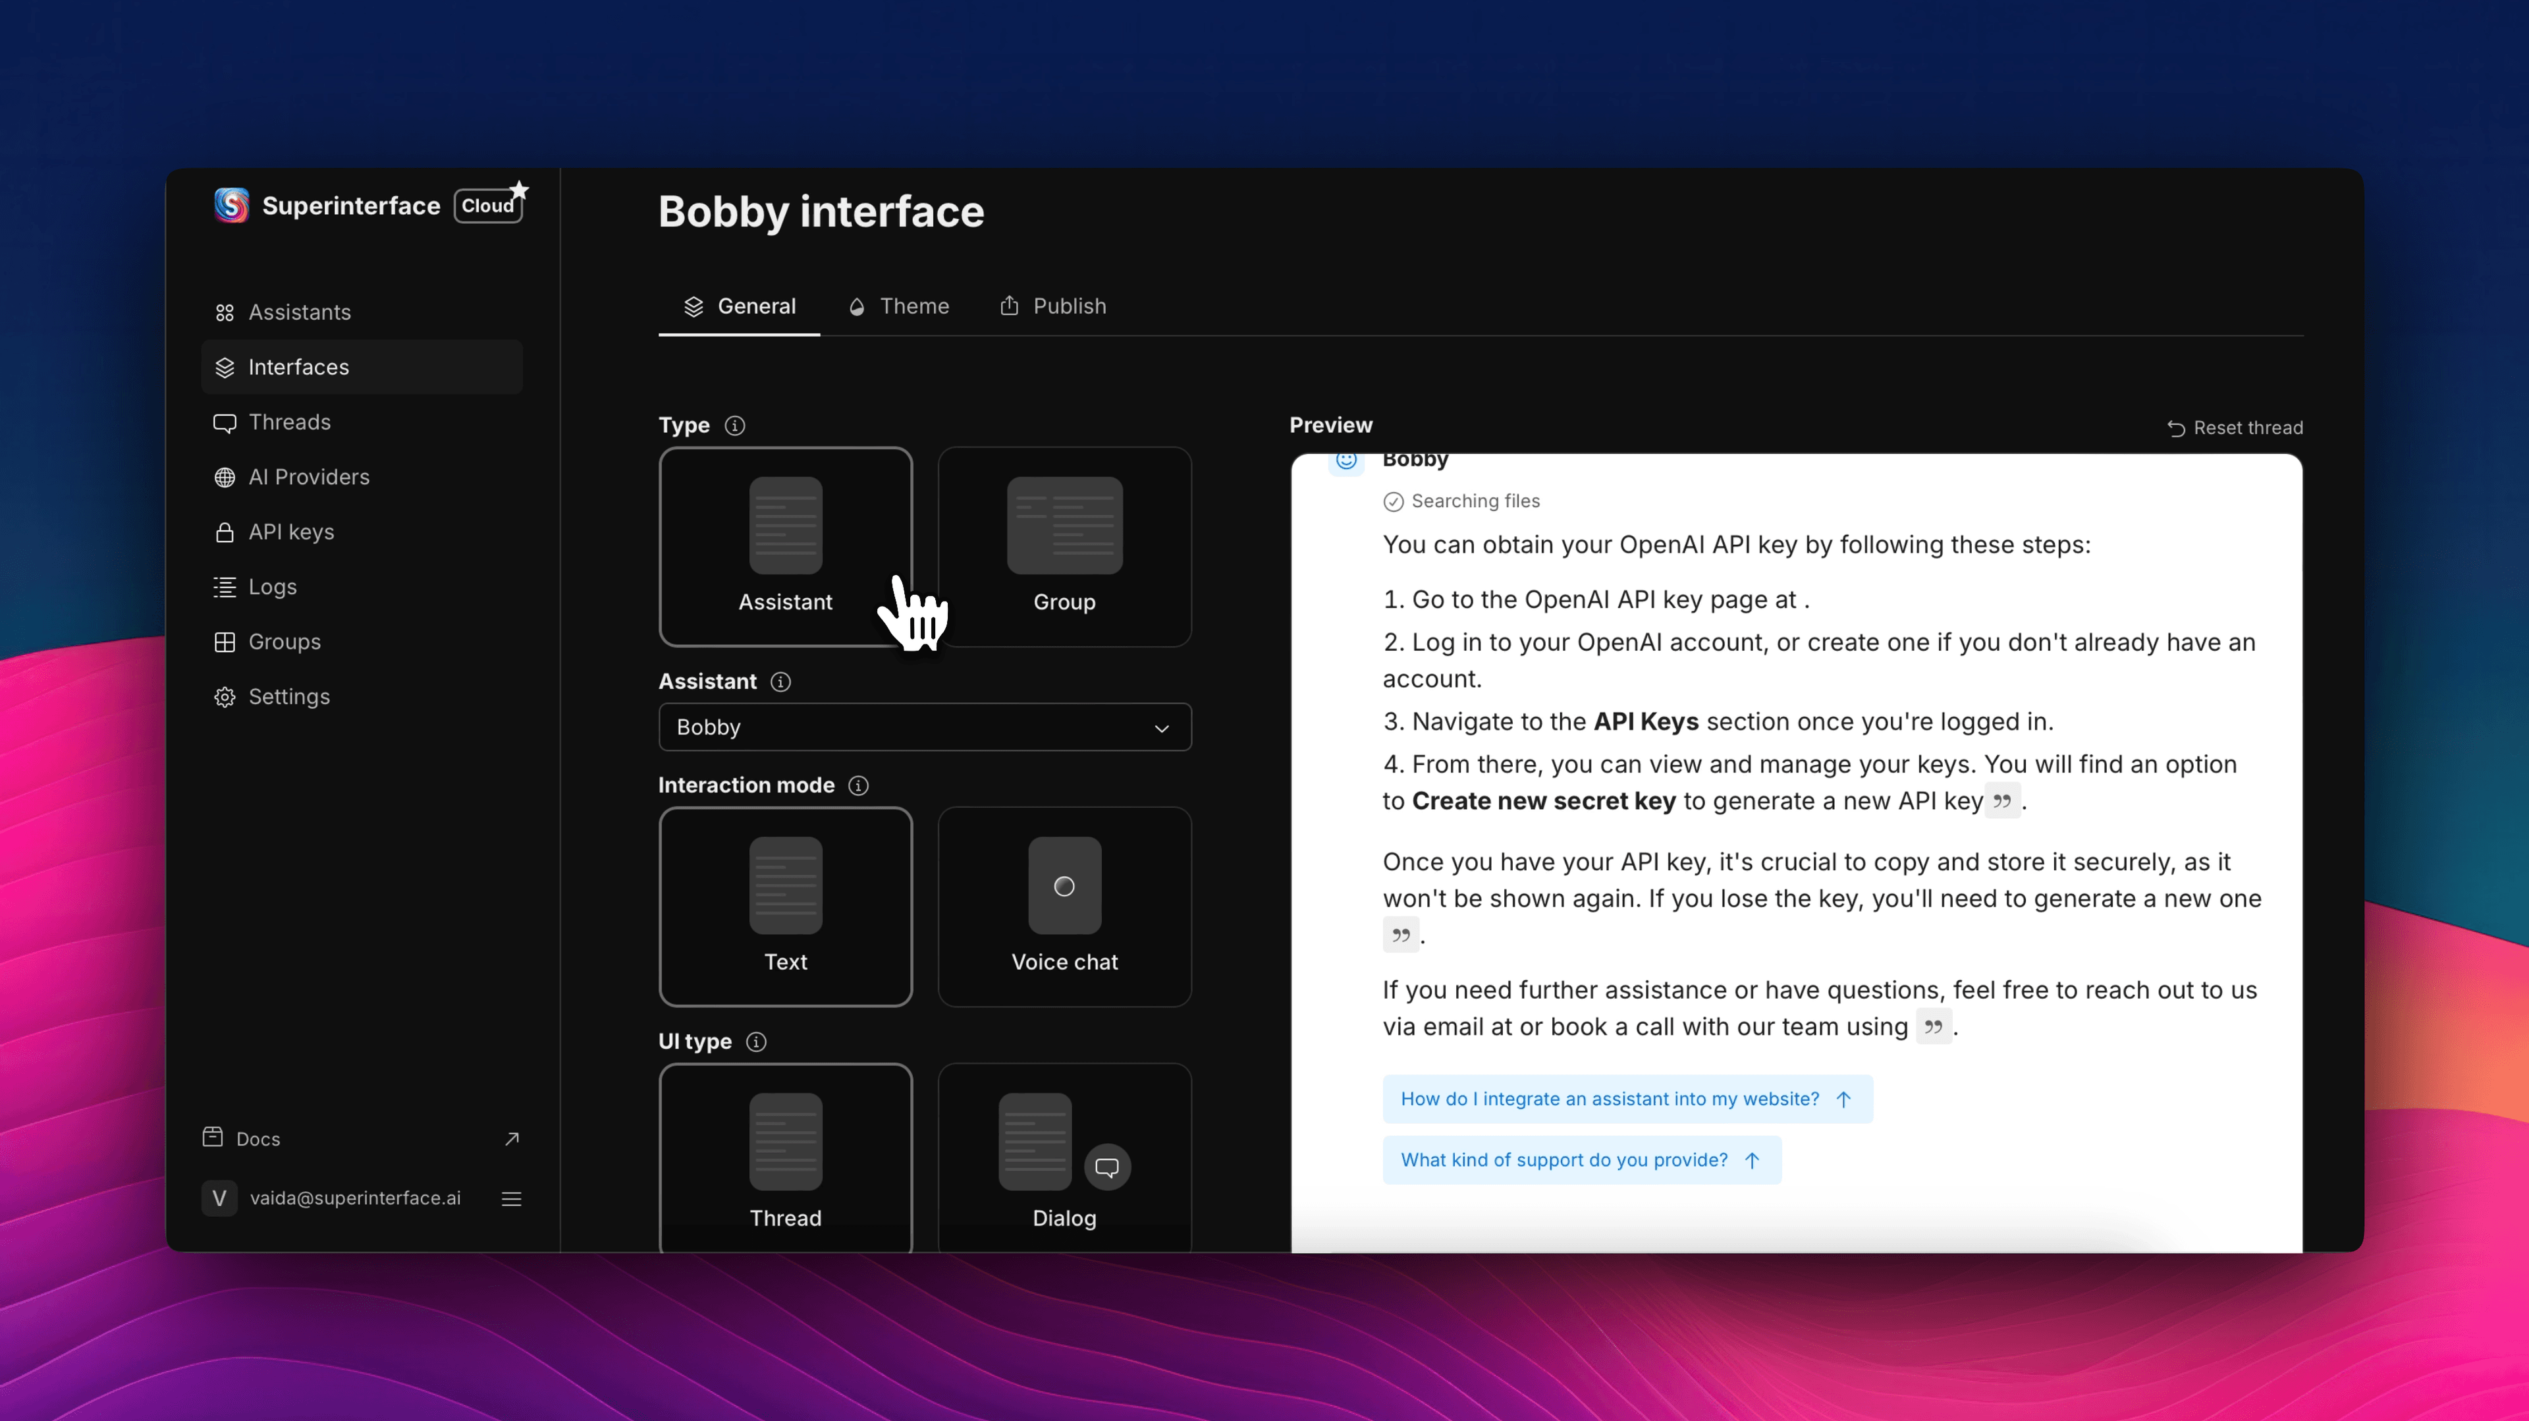The width and height of the screenshot is (2529, 1421).
Task: Click the Cloud badge next to Superinterface
Action: coord(488,206)
